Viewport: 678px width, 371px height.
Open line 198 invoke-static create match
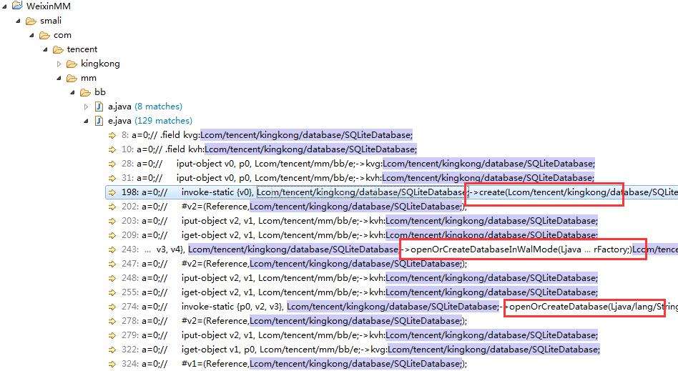[400, 192]
